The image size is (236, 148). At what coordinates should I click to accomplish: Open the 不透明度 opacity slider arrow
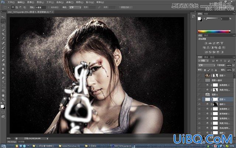click(233, 65)
